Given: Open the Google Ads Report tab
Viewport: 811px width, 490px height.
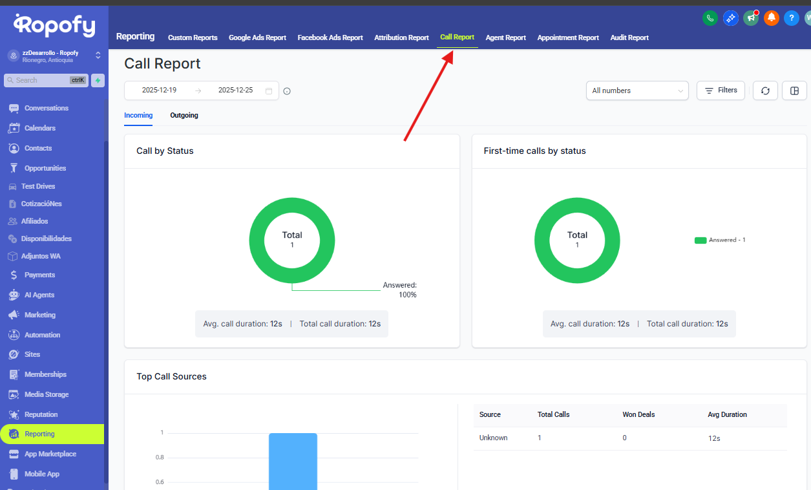Looking at the screenshot, I should coord(257,37).
